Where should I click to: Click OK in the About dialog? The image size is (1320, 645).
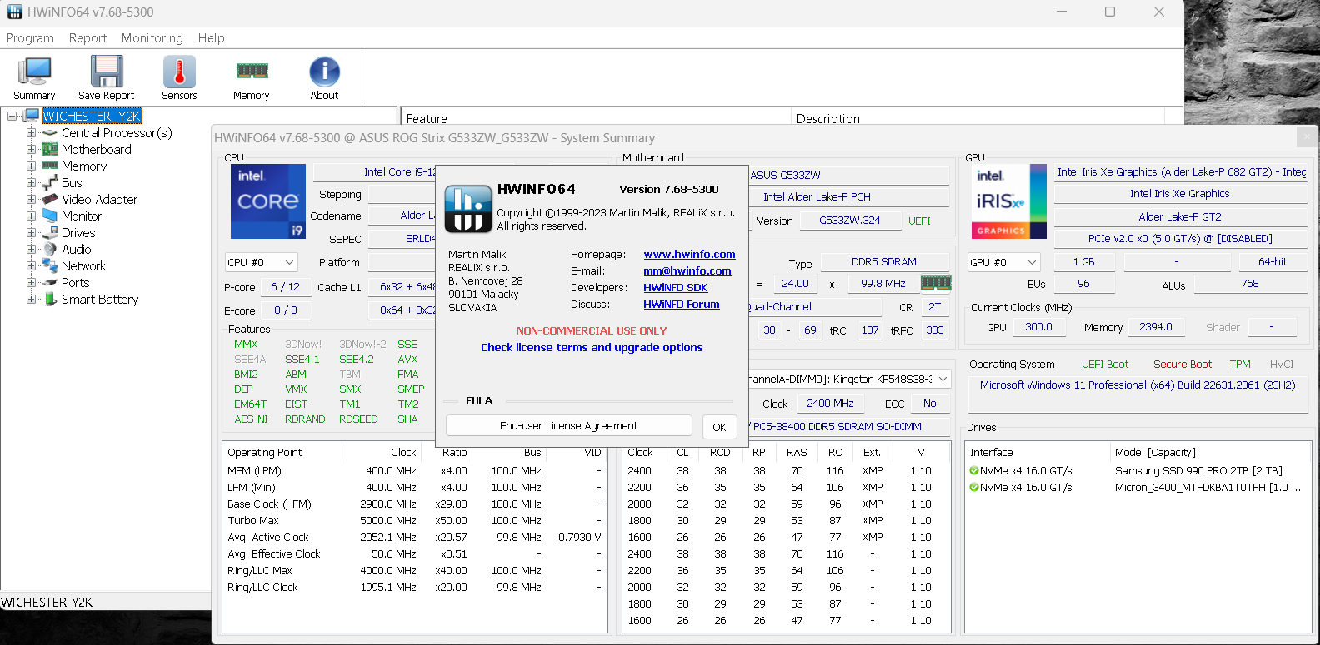719,427
